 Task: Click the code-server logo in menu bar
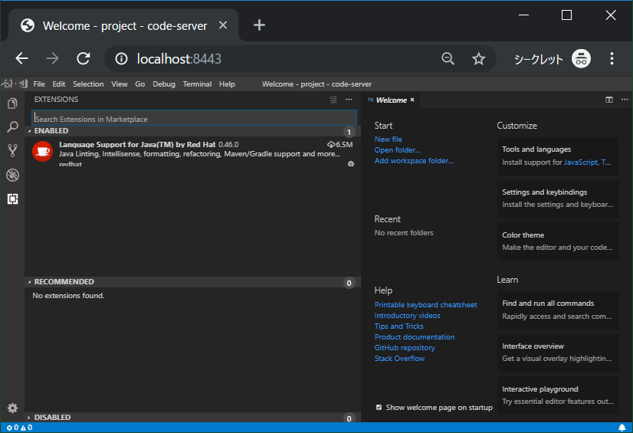tap(15, 84)
